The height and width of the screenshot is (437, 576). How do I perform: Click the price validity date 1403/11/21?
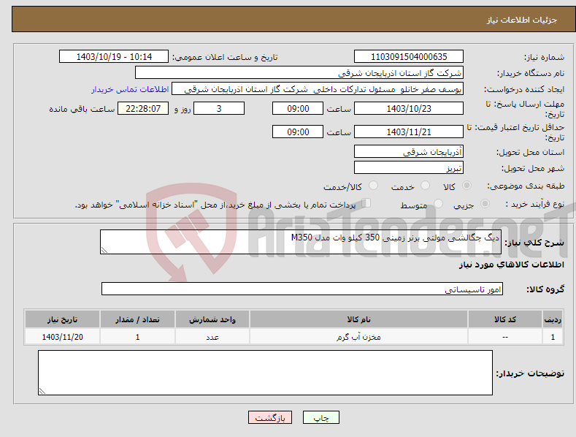pos(409,132)
